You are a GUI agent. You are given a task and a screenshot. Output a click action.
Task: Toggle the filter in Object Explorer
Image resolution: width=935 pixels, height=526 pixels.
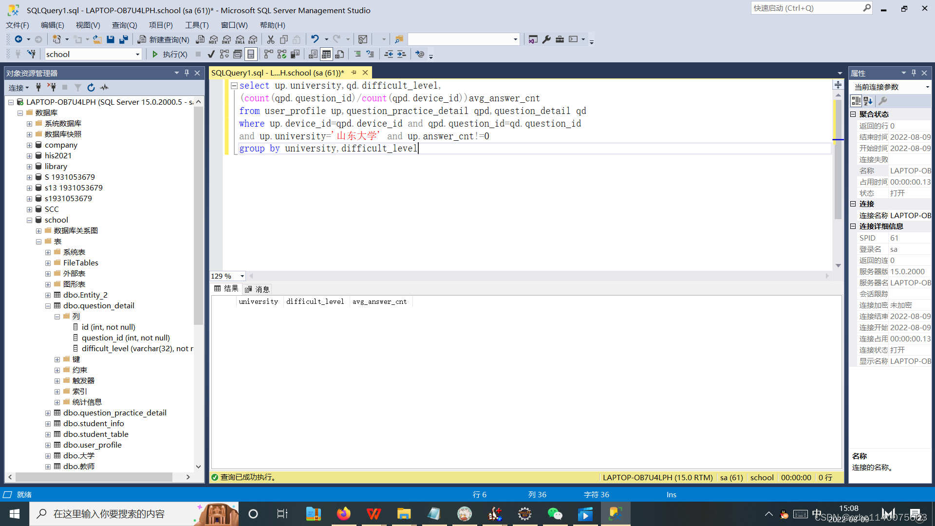click(x=78, y=88)
